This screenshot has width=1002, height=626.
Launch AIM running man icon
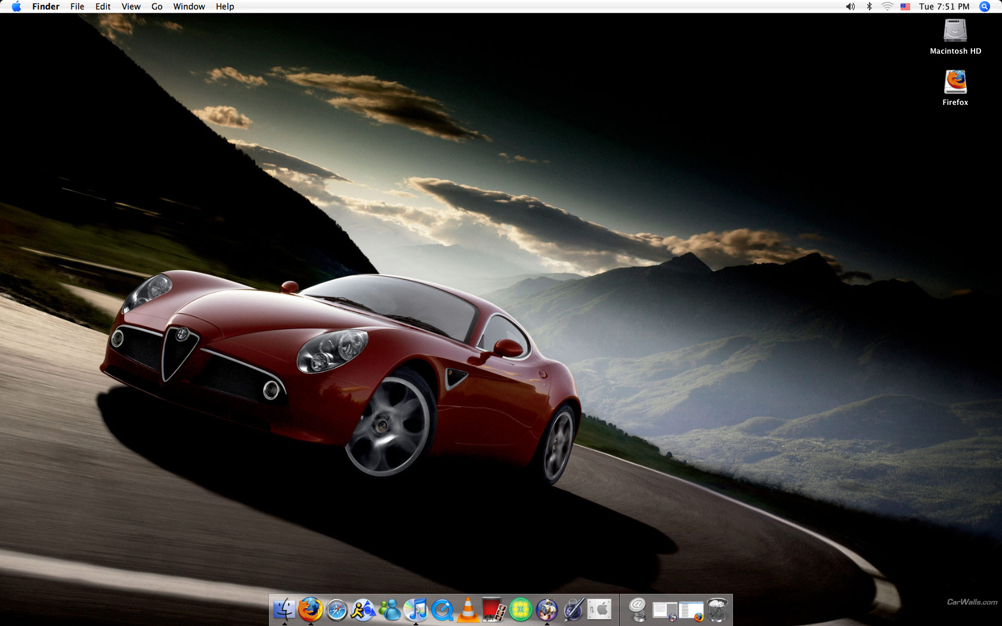pyautogui.click(x=363, y=610)
